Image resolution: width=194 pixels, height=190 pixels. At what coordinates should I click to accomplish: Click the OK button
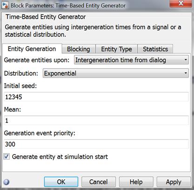61,182
